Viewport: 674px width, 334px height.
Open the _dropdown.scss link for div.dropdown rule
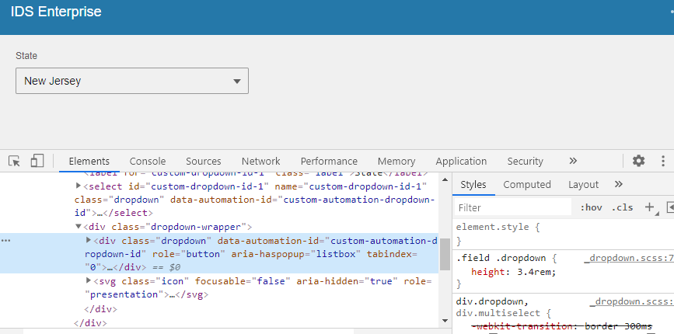[x=631, y=302]
